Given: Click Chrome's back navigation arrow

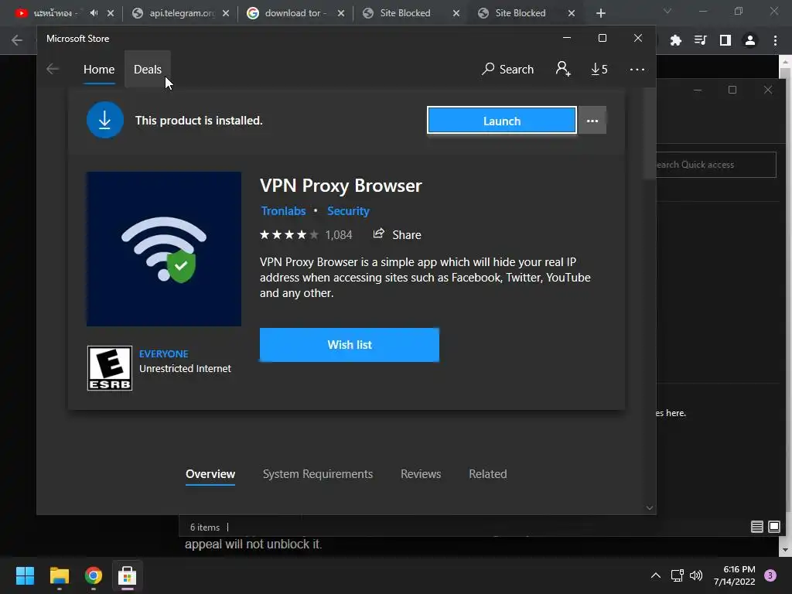Looking at the screenshot, I should click(x=17, y=40).
